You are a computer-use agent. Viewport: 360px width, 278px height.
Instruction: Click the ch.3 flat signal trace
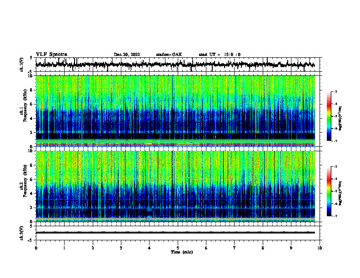coord(175,233)
